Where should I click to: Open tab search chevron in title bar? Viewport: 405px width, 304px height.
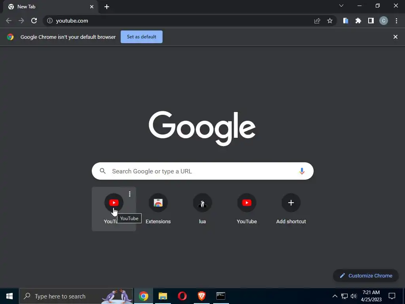pyautogui.click(x=341, y=6)
